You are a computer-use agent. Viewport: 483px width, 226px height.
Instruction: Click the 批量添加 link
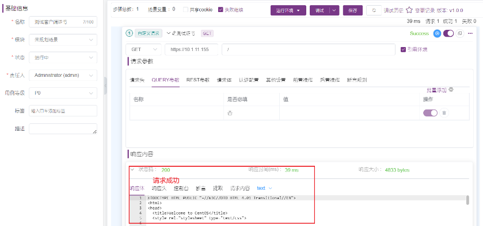(436, 90)
